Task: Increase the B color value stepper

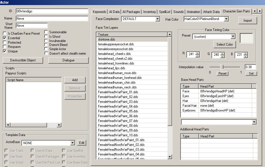Action: [245, 53]
